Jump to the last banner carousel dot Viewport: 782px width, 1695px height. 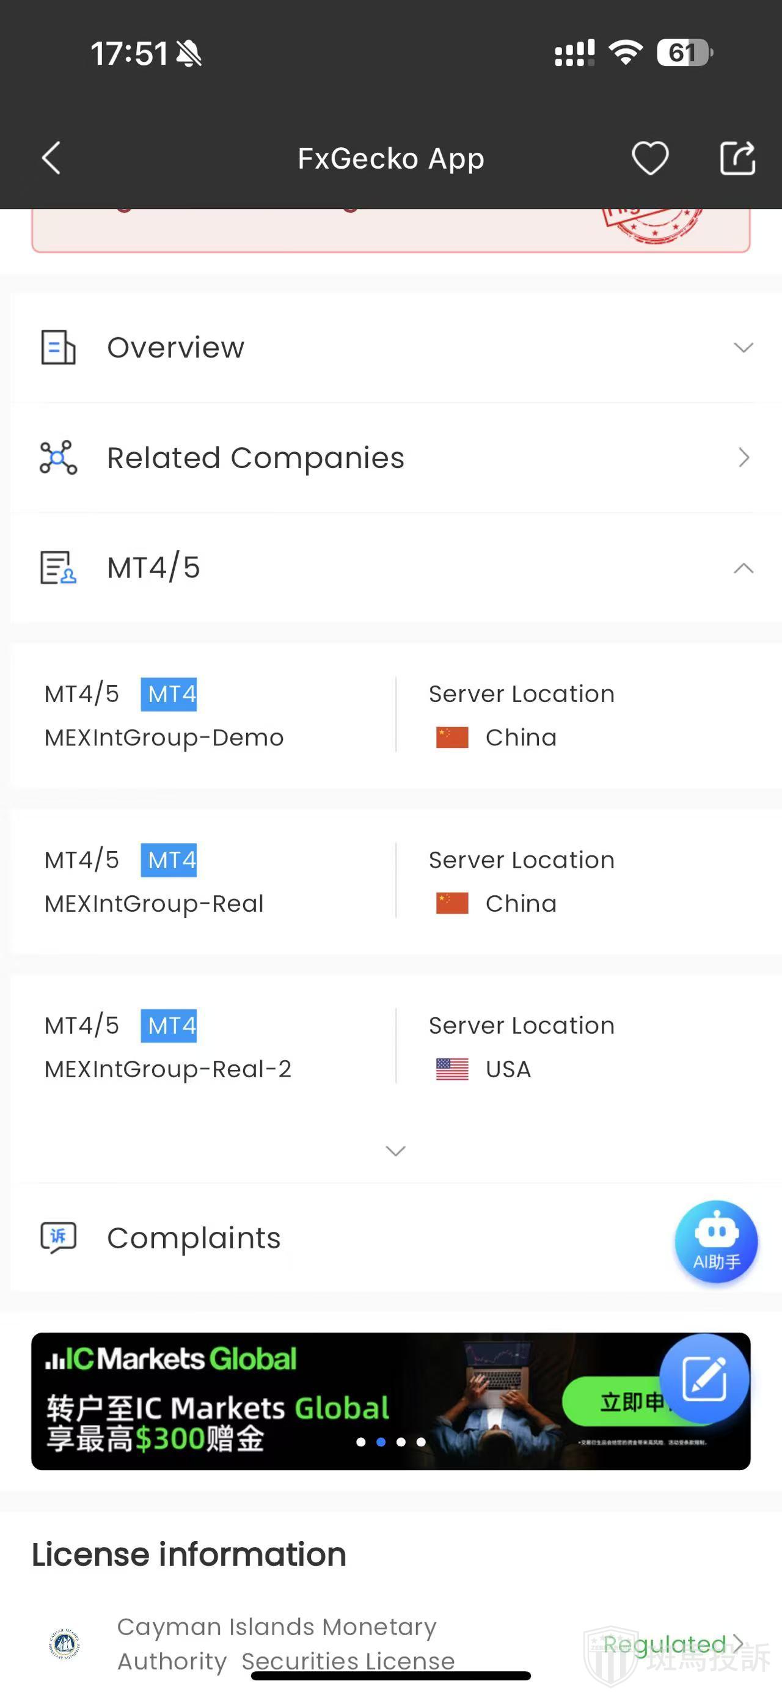tap(421, 1442)
